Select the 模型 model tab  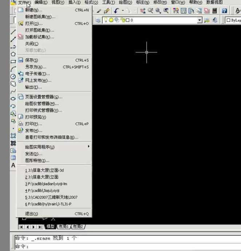[x=50, y=227]
